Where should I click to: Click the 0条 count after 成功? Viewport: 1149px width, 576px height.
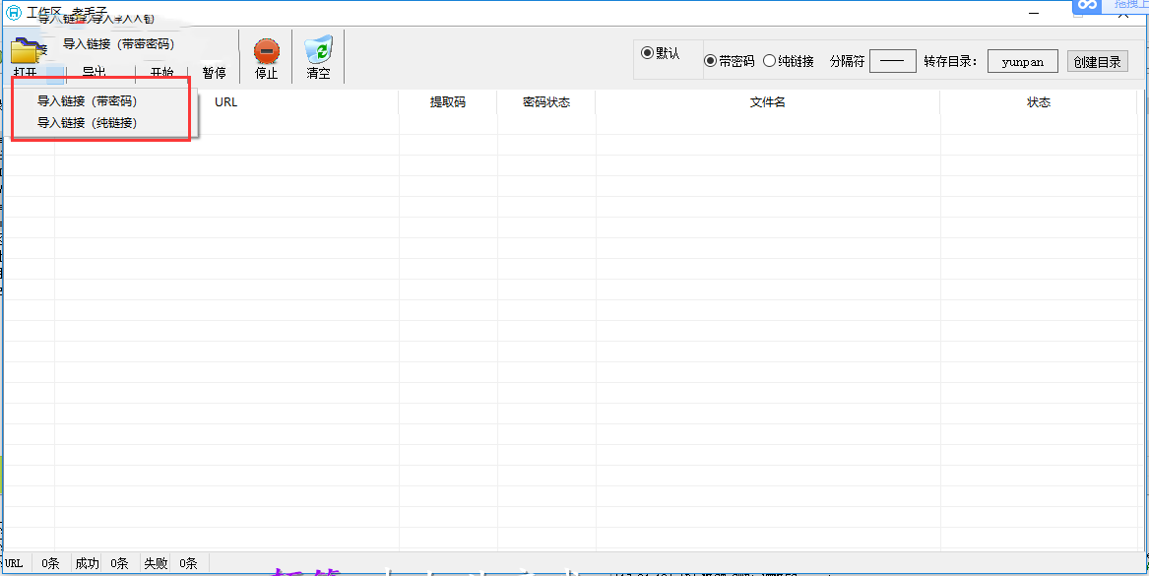[119, 563]
